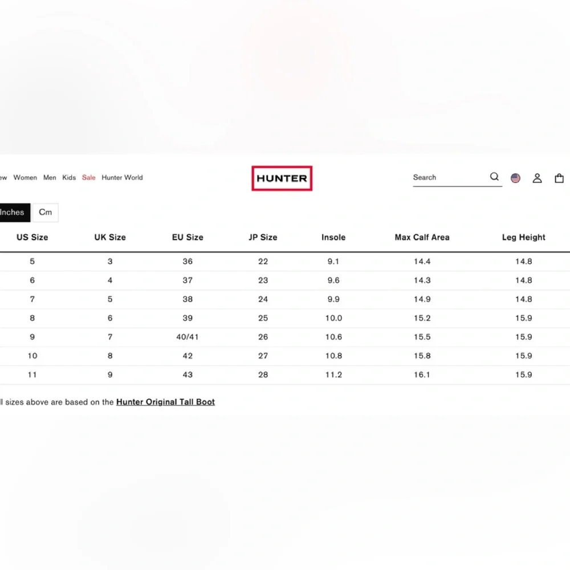Switch size chart to Inches
570x570 pixels.
(x=15, y=212)
